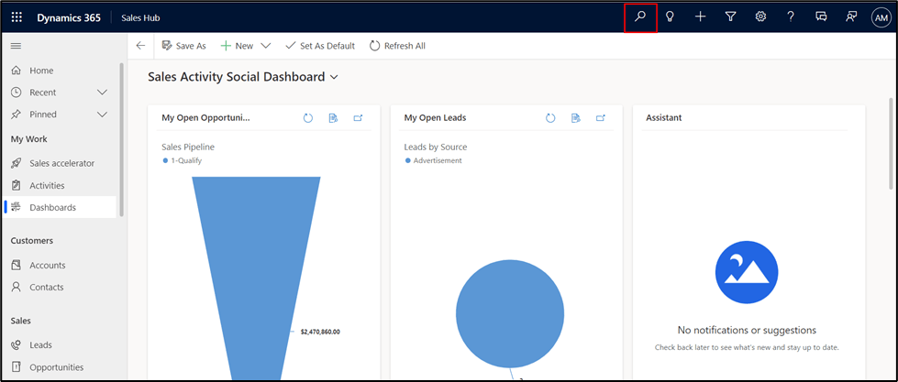The height and width of the screenshot is (382, 898).
Task: Open the advanced find funnel icon
Action: [730, 17]
